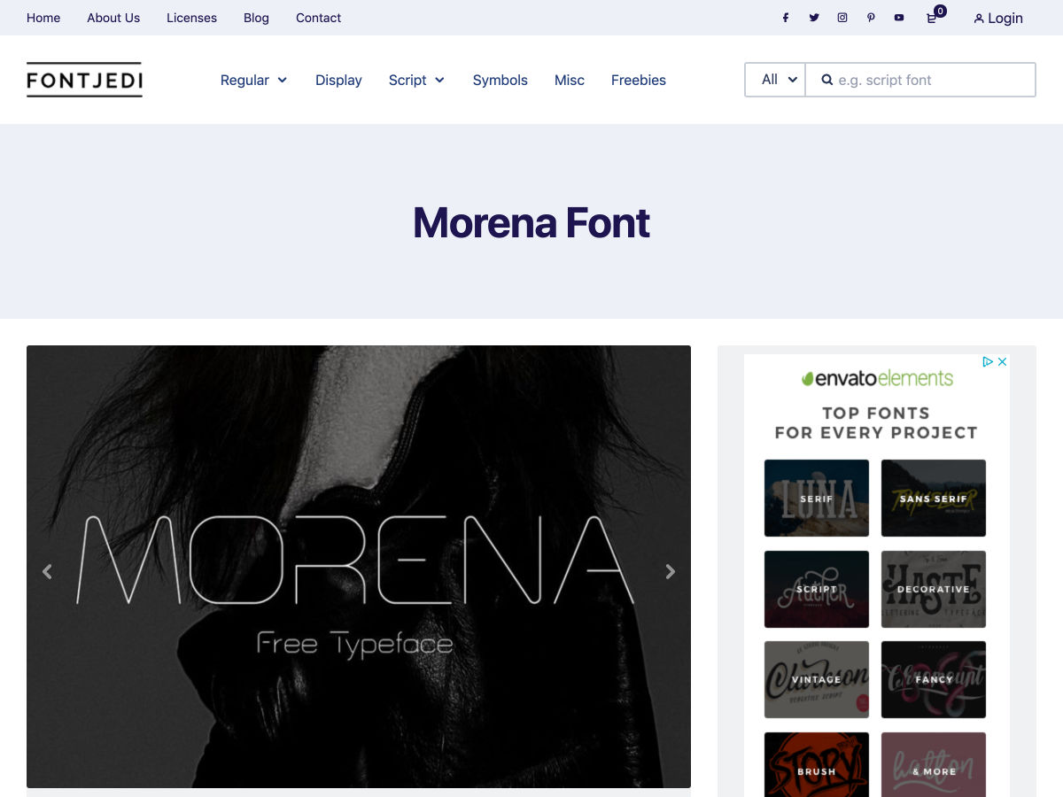
Task: Open the About Us page
Action: pyautogui.click(x=113, y=18)
